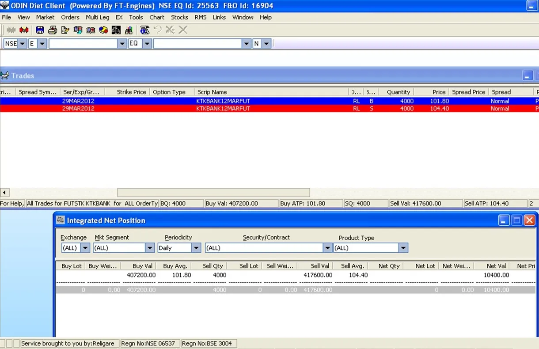The height and width of the screenshot is (349, 539).
Task: Click the Sell Avg. column header
Action: tap(350, 266)
